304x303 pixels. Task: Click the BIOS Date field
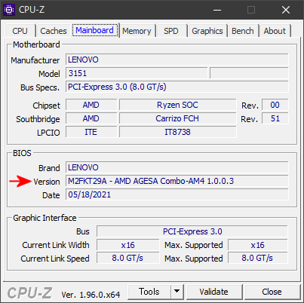[177, 194]
